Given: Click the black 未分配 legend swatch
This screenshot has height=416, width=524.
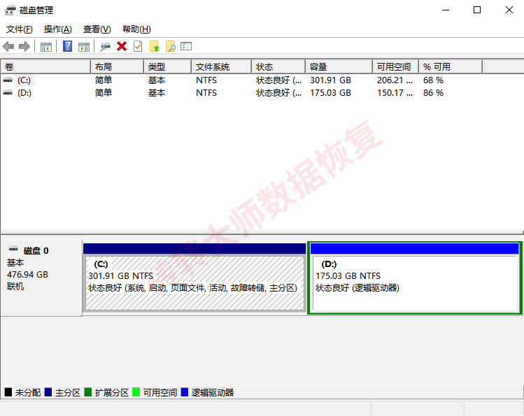Looking at the screenshot, I should tap(8, 392).
